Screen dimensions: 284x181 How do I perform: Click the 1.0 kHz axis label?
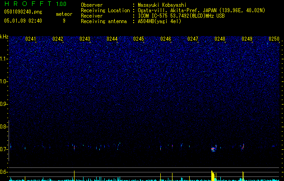[x=3, y=81]
